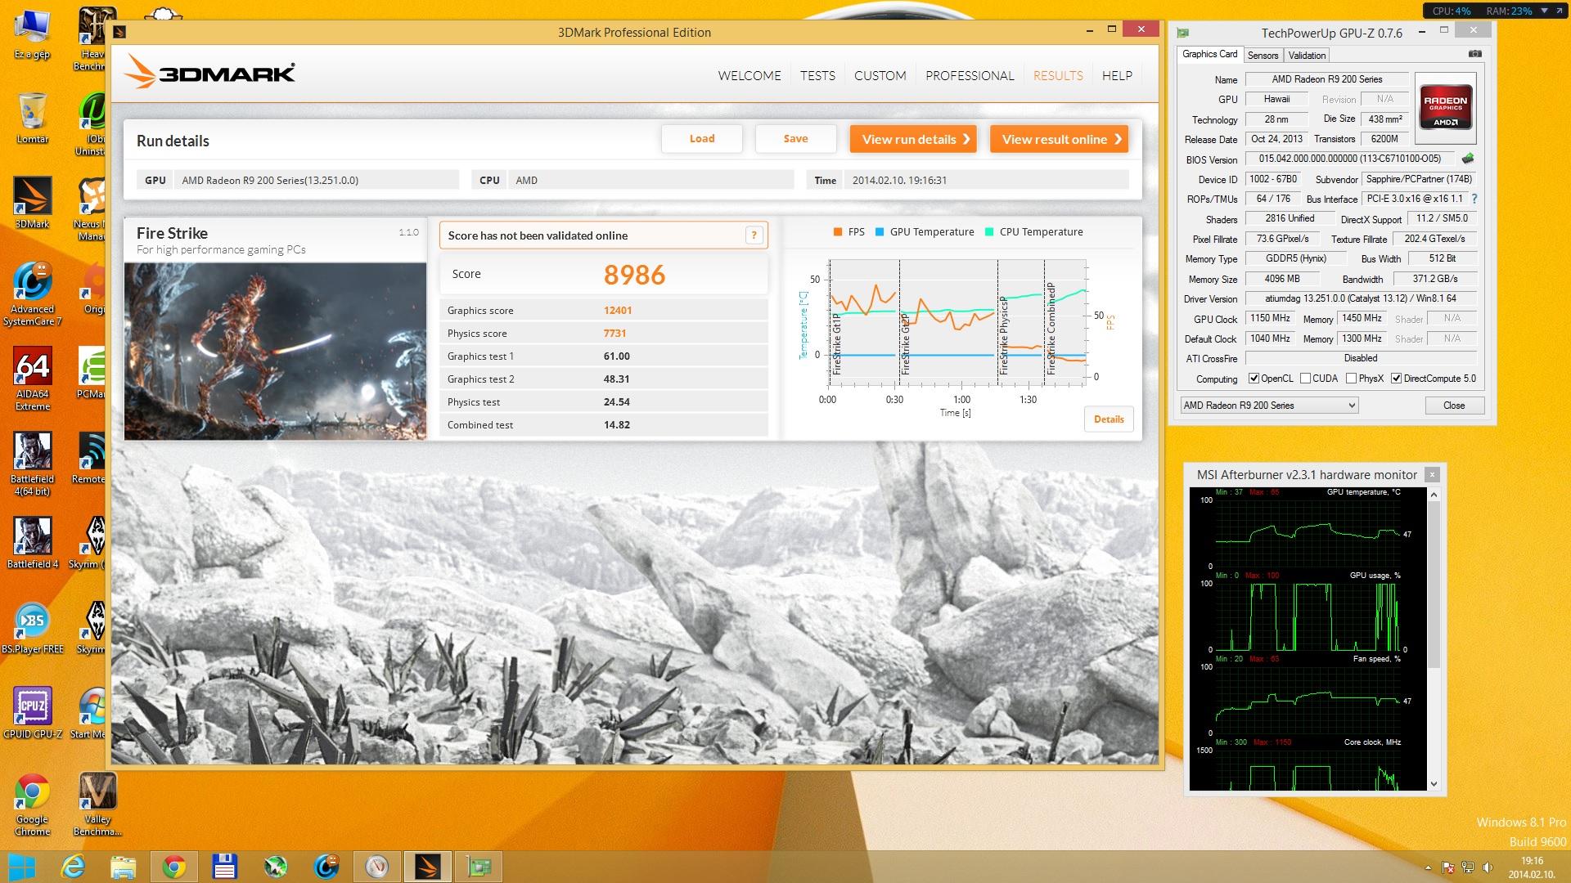
Task: Click the blue GPU Temperature legend swatch
Action: click(880, 232)
